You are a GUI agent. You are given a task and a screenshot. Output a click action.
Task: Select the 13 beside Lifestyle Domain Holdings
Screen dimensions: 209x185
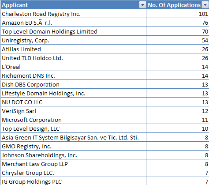178,93
